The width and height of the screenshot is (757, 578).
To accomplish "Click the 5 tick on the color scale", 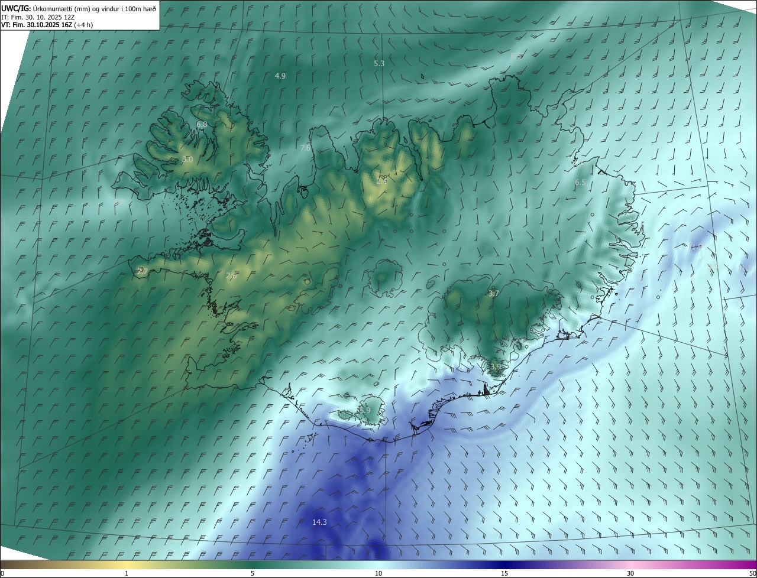I will (253, 573).
